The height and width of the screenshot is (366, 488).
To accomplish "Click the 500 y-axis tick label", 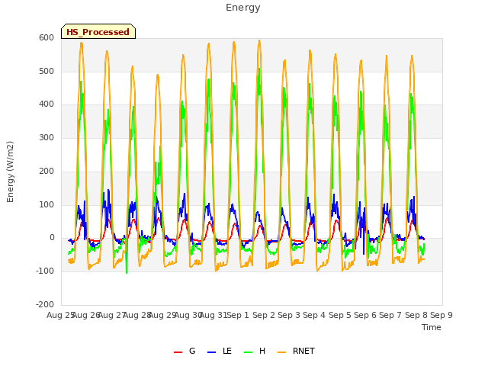I will tap(47, 71).
